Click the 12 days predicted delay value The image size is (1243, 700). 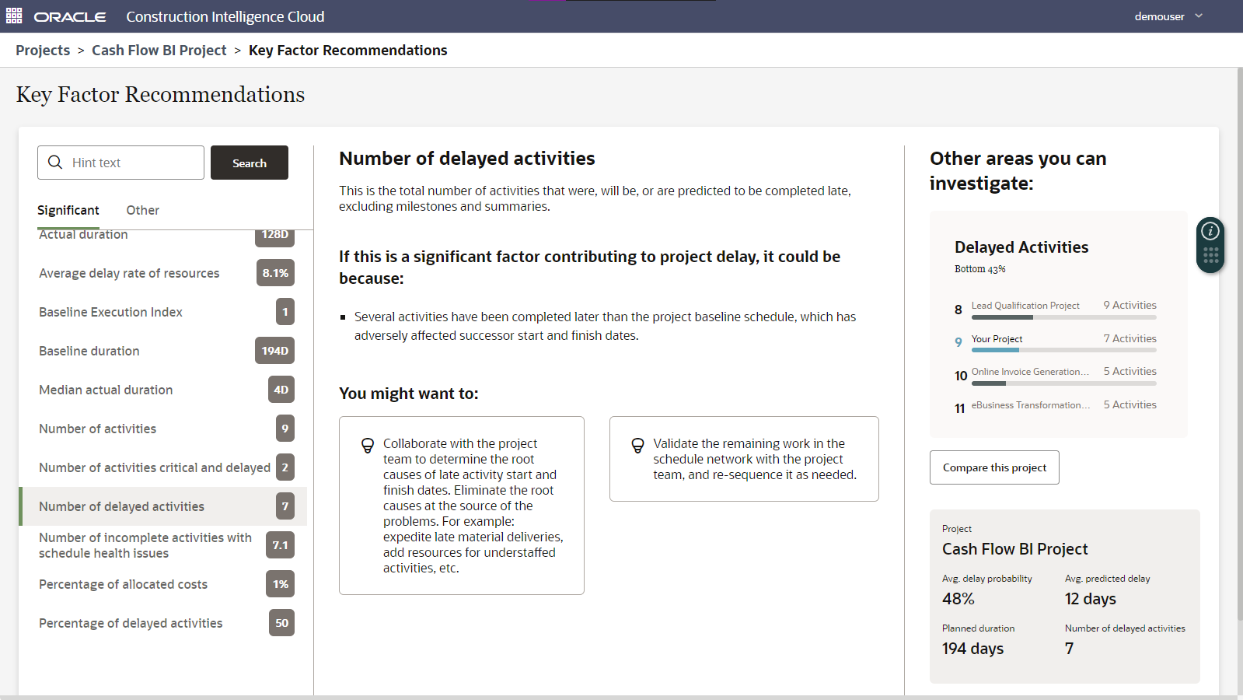[1091, 599]
